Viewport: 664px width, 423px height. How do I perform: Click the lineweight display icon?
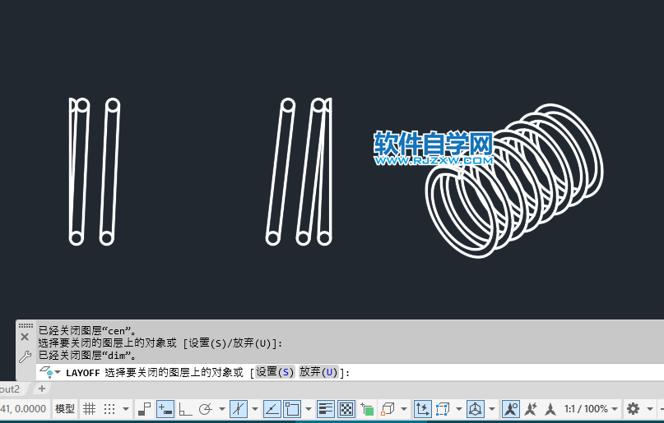coord(325,408)
